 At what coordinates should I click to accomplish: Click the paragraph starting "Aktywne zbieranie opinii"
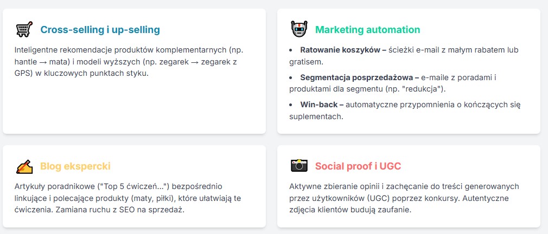coord(404,198)
